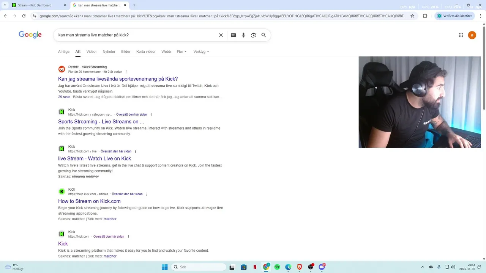Start a voice search with the microphone
Screen dimensions: 486x273
pos(243,35)
